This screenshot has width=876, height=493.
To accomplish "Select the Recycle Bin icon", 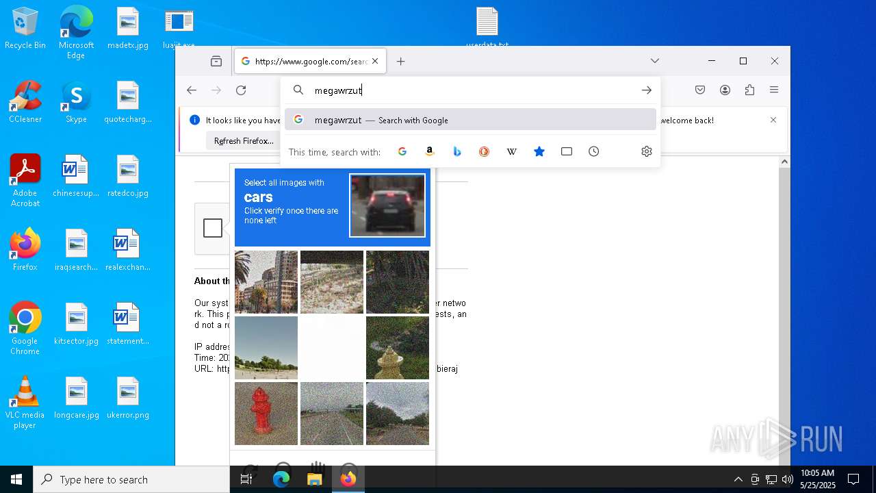I will [x=25, y=27].
